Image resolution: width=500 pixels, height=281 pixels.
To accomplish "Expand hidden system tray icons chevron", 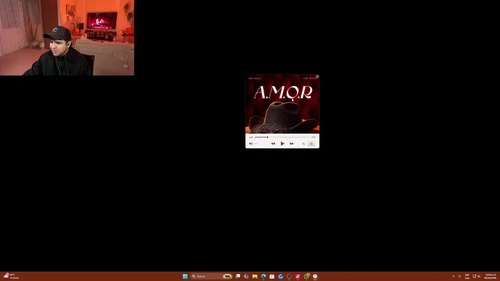I will 454,276.
